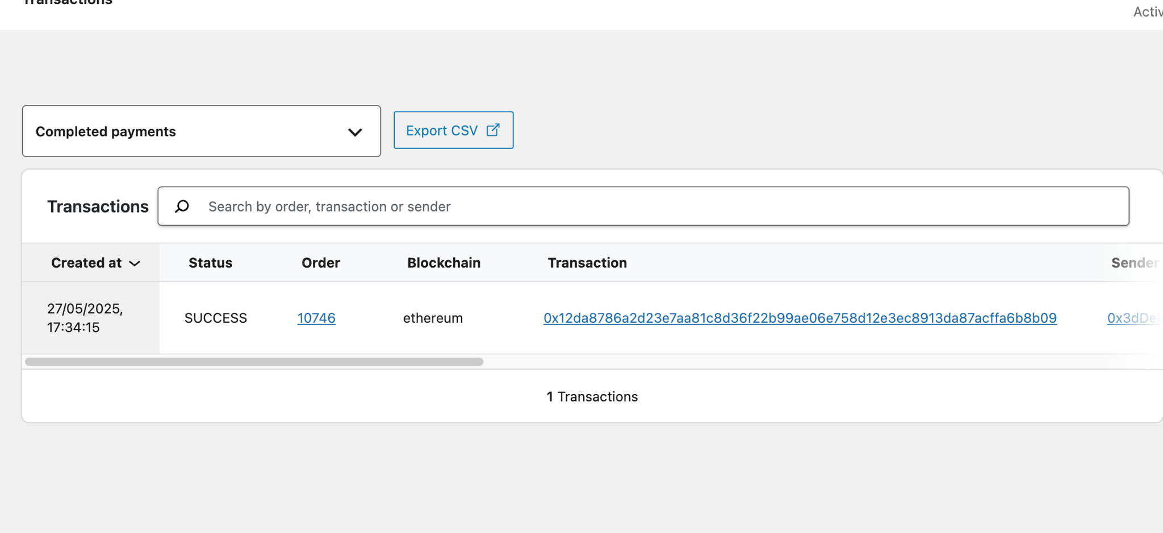Click the ethereum blockchain cell
Image resolution: width=1163 pixels, height=533 pixels.
(433, 318)
